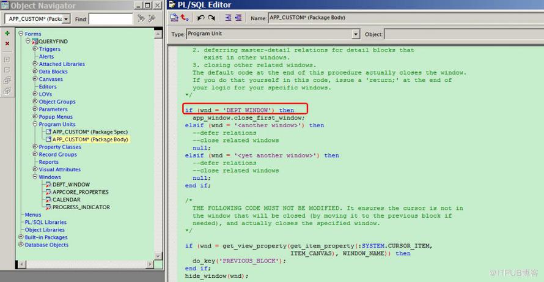Open the APP_CUSTOM object dropdown in Navigator
The height and width of the screenshot is (282, 544).
tap(67, 19)
